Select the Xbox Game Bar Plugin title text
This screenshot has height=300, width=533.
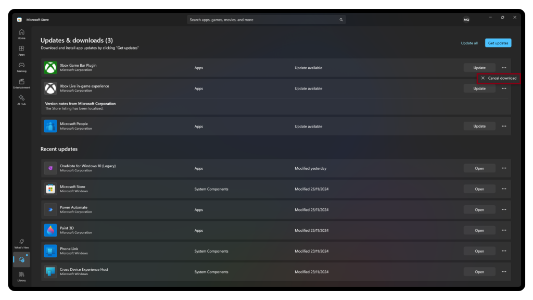tap(78, 65)
